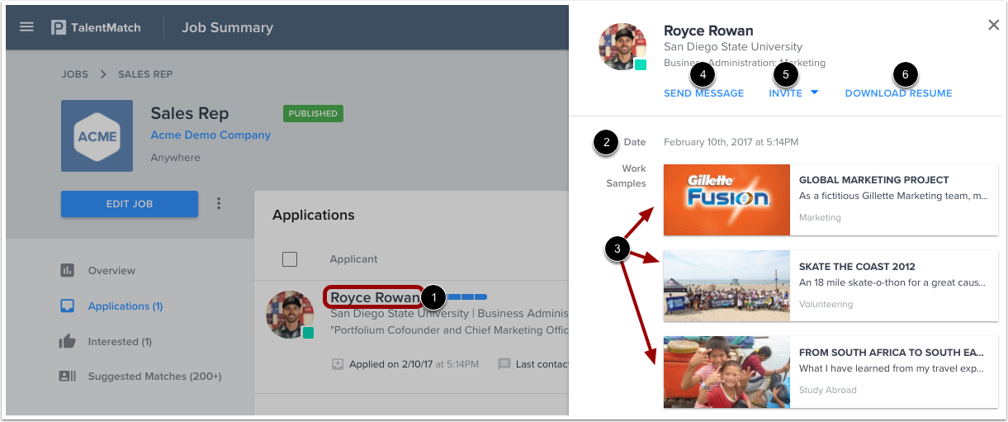Click the ACME company logo
Image resolution: width=1008 pixels, height=422 pixels.
(x=97, y=136)
